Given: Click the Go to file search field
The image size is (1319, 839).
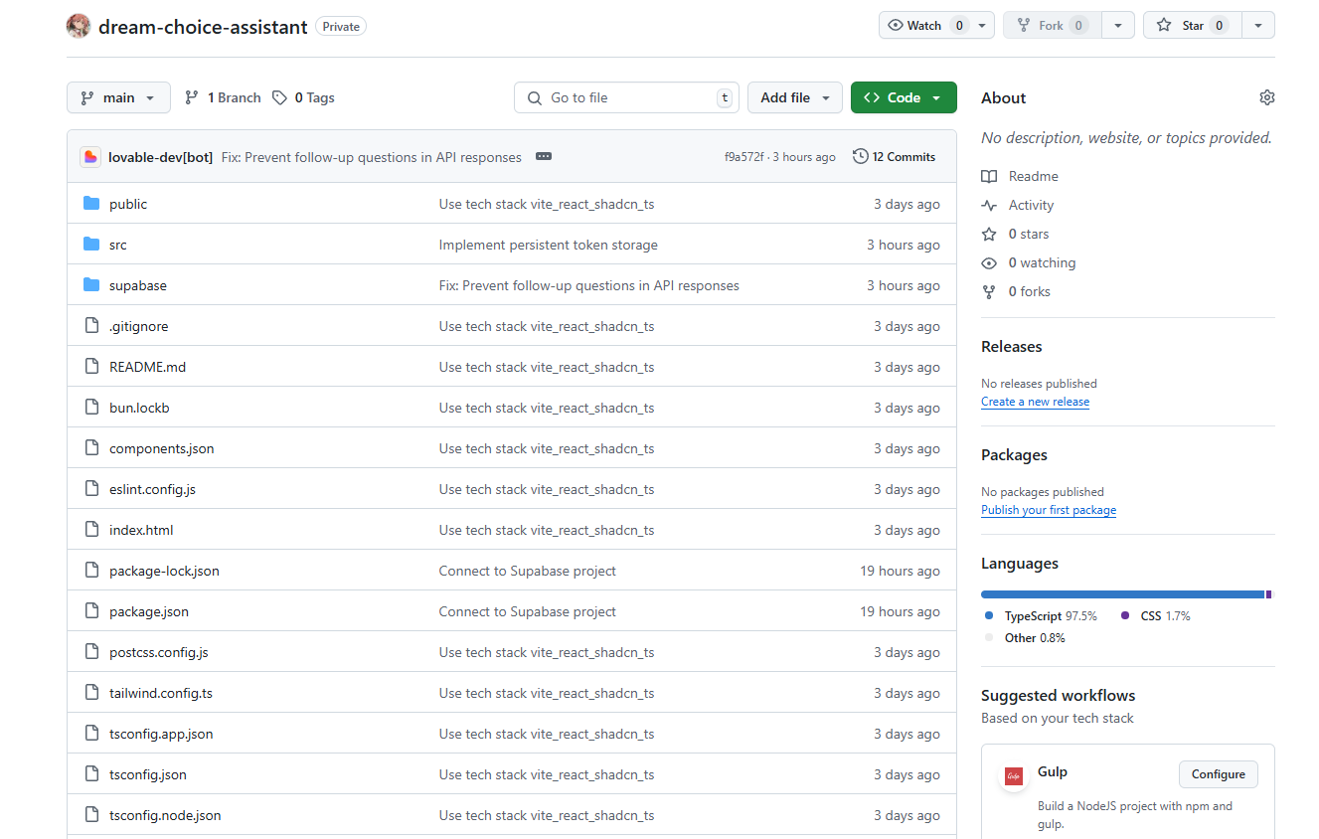Looking at the screenshot, I should (626, 97).
